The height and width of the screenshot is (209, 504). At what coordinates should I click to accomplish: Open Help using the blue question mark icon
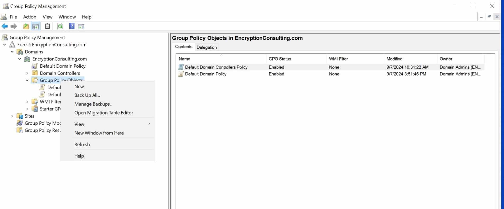coord(72,26)
